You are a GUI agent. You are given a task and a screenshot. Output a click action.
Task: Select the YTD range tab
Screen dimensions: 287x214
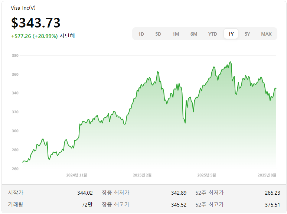pos(212,34)
